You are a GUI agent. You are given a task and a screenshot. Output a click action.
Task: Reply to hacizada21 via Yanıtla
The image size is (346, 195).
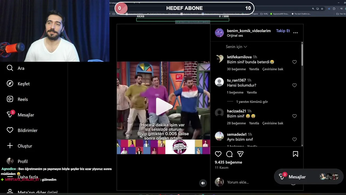coord(254,123)
